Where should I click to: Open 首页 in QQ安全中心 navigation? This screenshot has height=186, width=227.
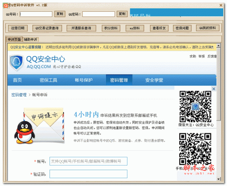[x=17, y=80]
